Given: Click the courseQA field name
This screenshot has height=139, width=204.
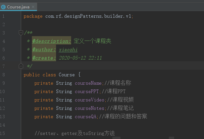Looking at the screenshot, I should coord(86,117).
